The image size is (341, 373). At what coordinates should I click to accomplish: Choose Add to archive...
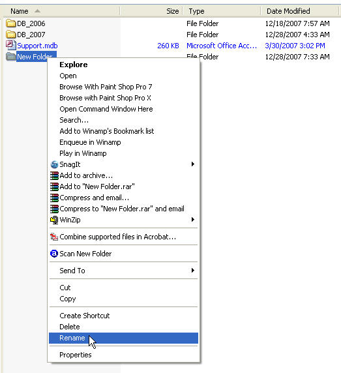click(124, 175)
